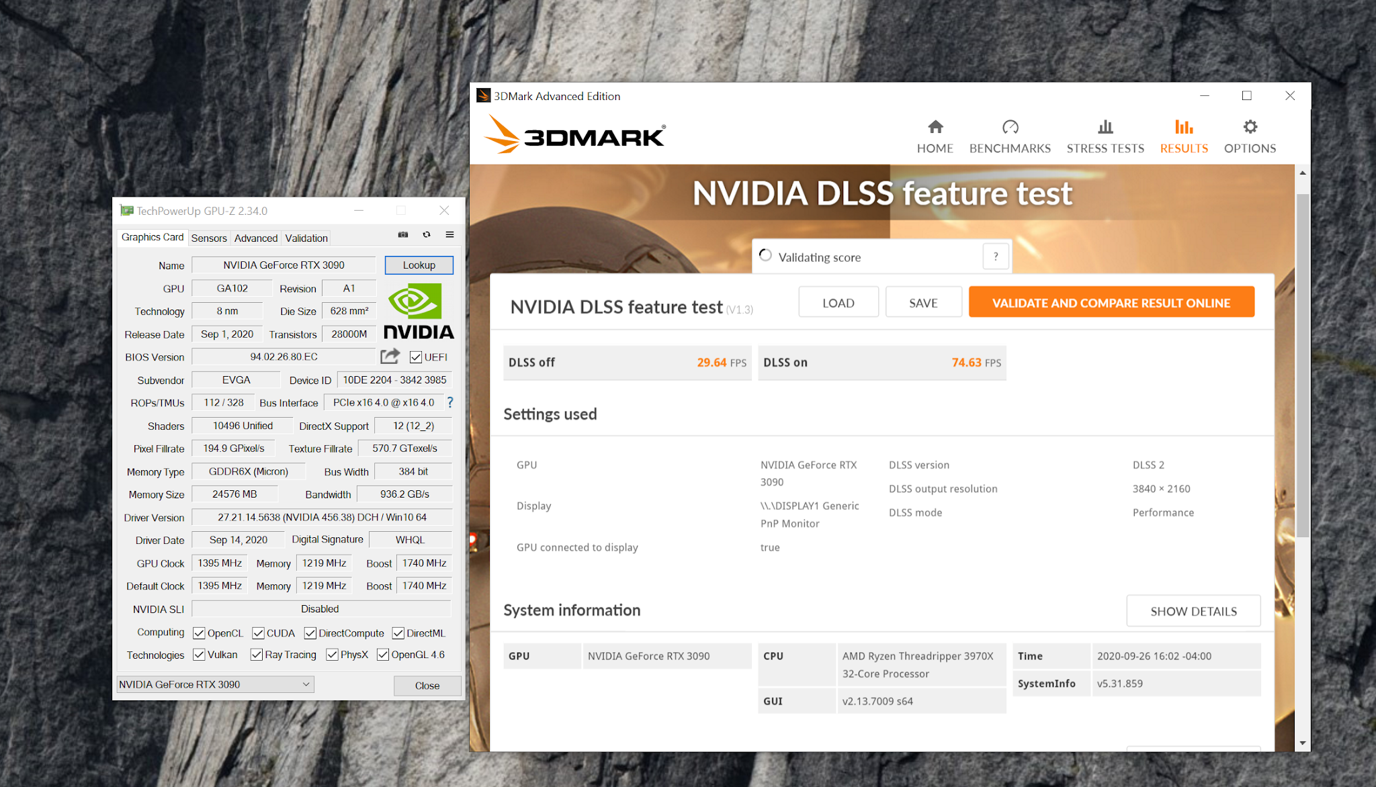Toggle the Vulkan checkbox
The height and width of the screenshot is (787, 1376).
point(199,655)
